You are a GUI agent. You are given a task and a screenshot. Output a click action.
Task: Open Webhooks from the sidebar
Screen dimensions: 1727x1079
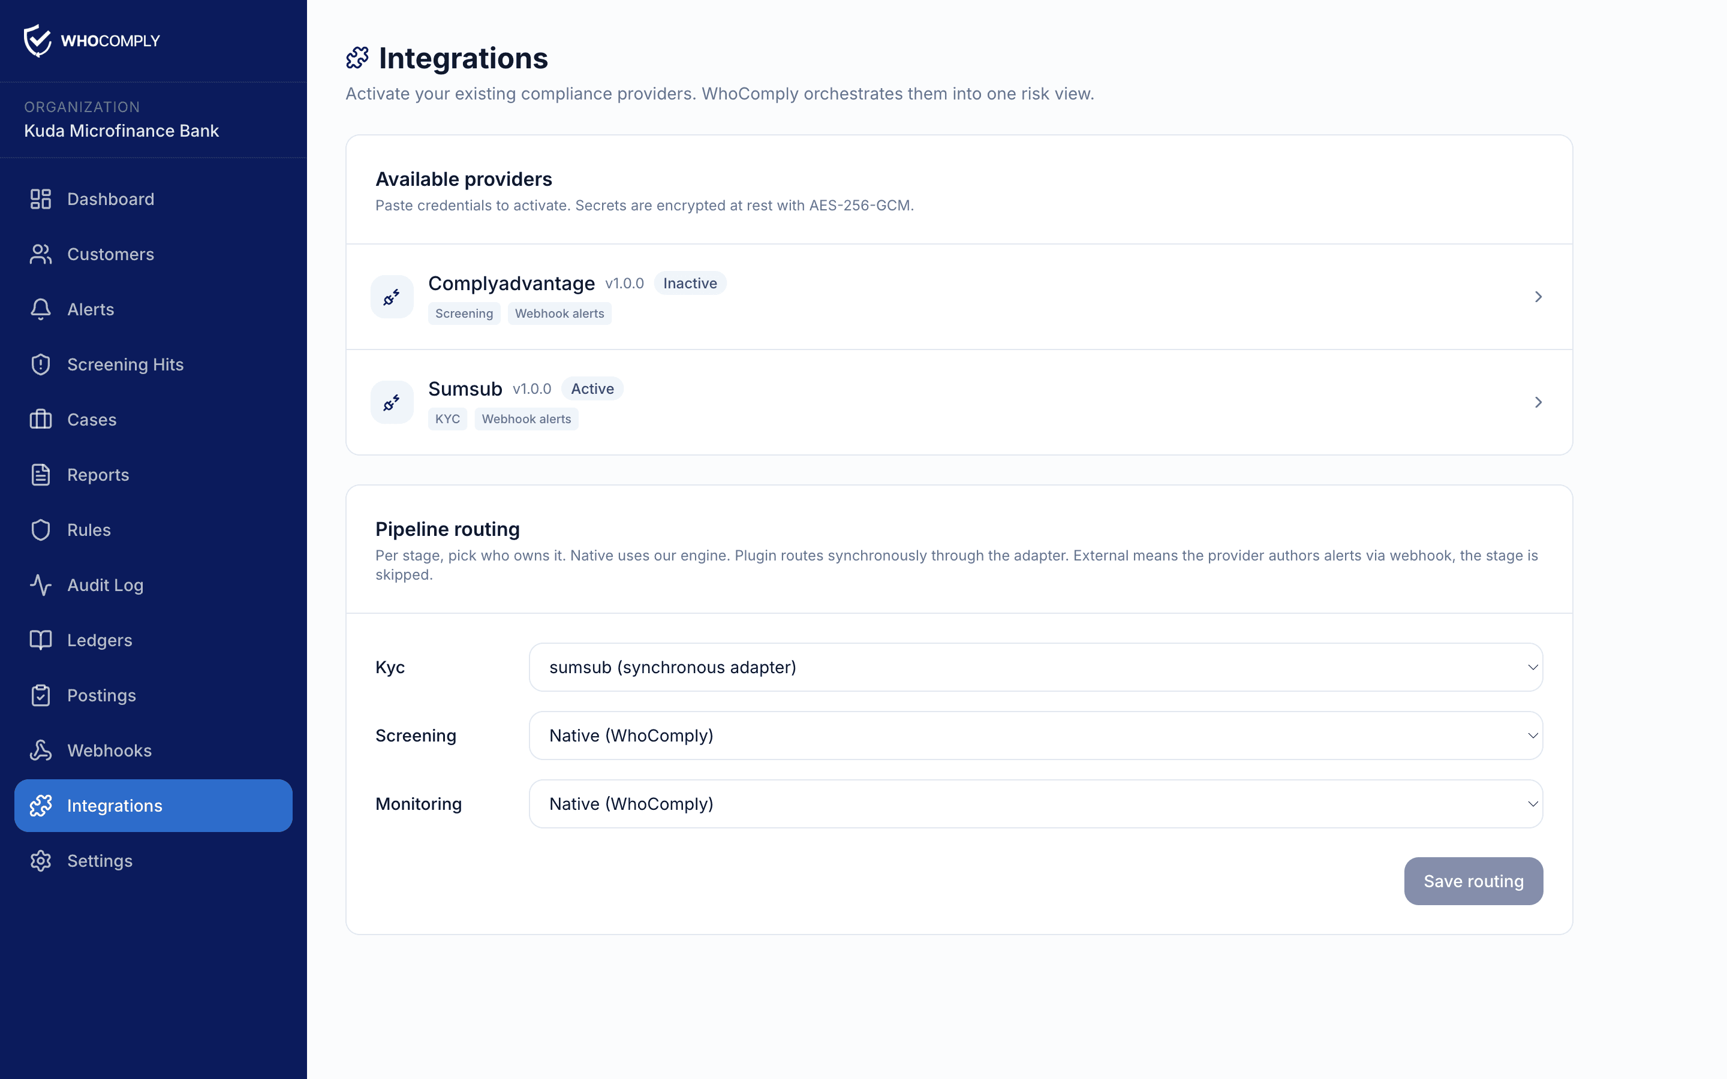154,750
